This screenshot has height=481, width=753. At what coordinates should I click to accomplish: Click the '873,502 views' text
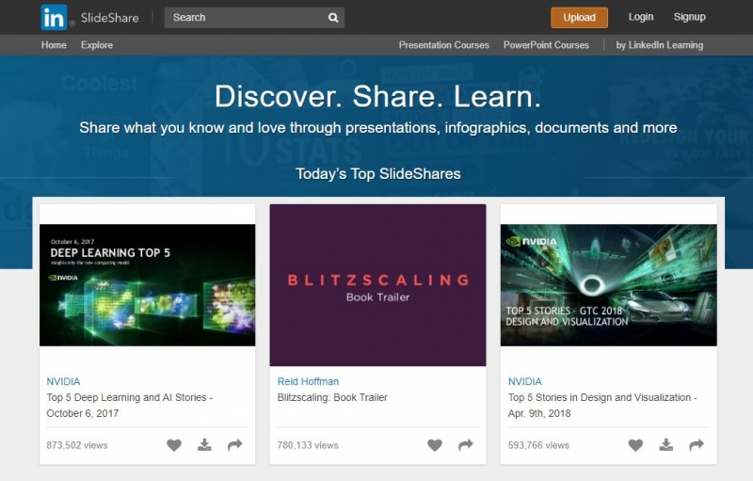click(x=77, y=445)
